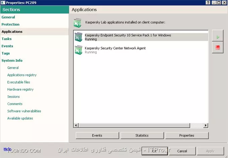Image resolution: width=228 pixels, height=158 pixels.
Task: Click the Network Agent list icon
Action: 78,50
